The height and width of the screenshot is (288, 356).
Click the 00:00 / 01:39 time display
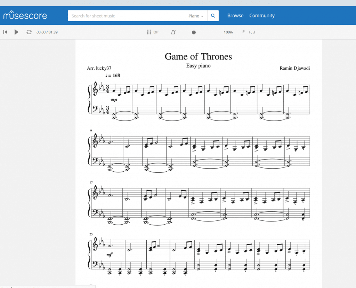point(47,32)
